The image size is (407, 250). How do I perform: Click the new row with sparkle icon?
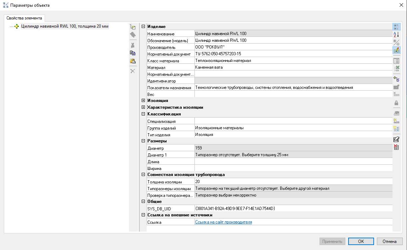(x=396, y=121)
